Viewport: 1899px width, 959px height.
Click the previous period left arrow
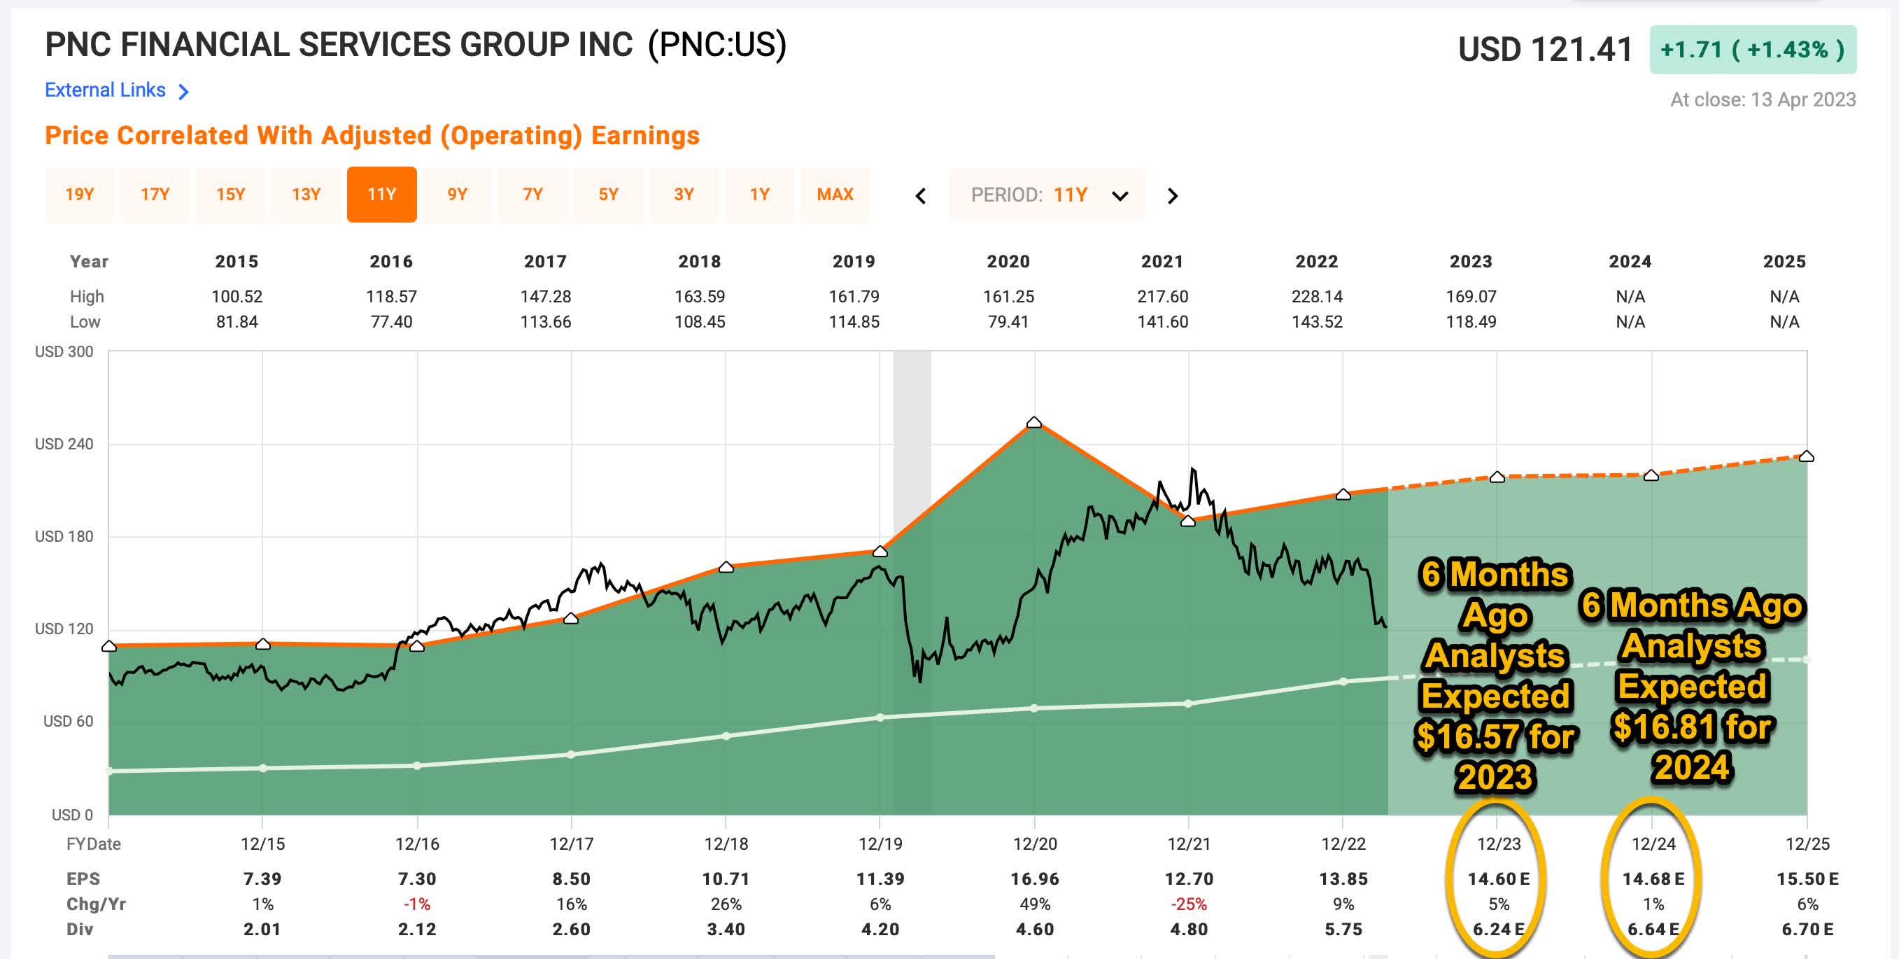pyautogui.click(x=921, y=195)
